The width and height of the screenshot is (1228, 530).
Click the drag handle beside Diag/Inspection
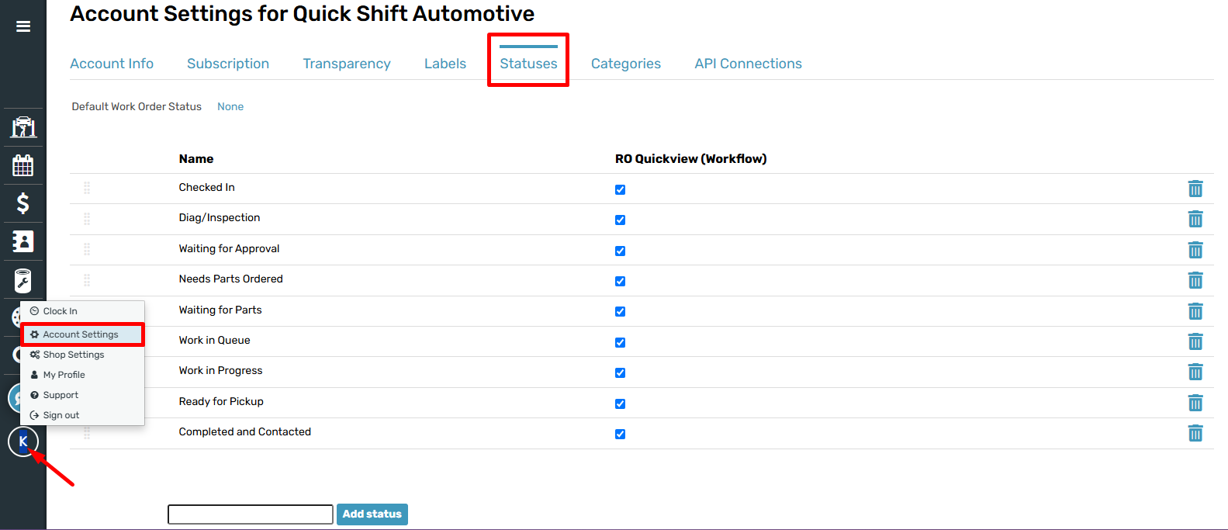coord(87,219)
